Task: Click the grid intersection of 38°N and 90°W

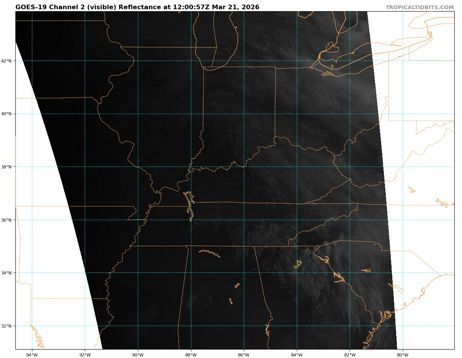Action: (138, 167)
